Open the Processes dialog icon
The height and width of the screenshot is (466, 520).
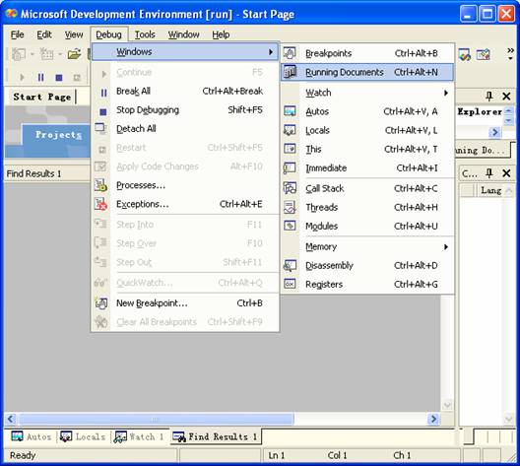pyautogui.click(x=100, y=185)
